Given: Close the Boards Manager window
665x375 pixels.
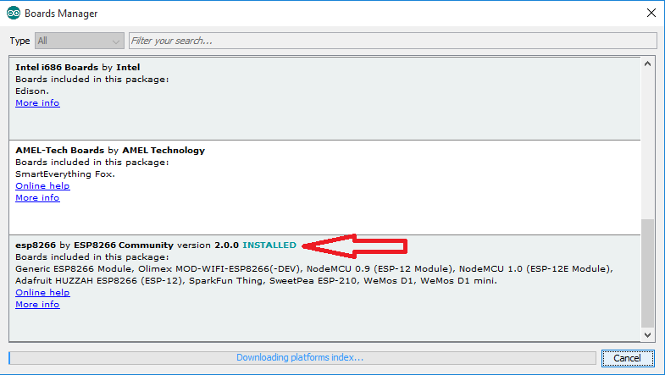Looking at the screenshot, I should tap(648, 14).
